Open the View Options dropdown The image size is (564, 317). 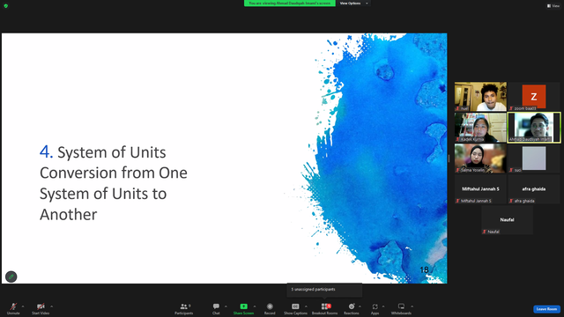click(x=353, y=4)
